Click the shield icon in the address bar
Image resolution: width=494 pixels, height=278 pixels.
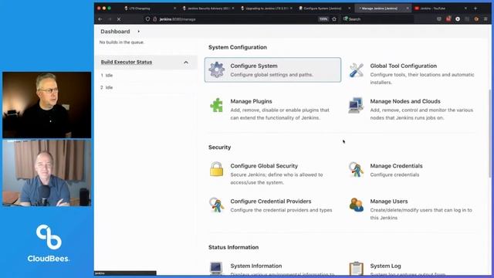point(147,19)
